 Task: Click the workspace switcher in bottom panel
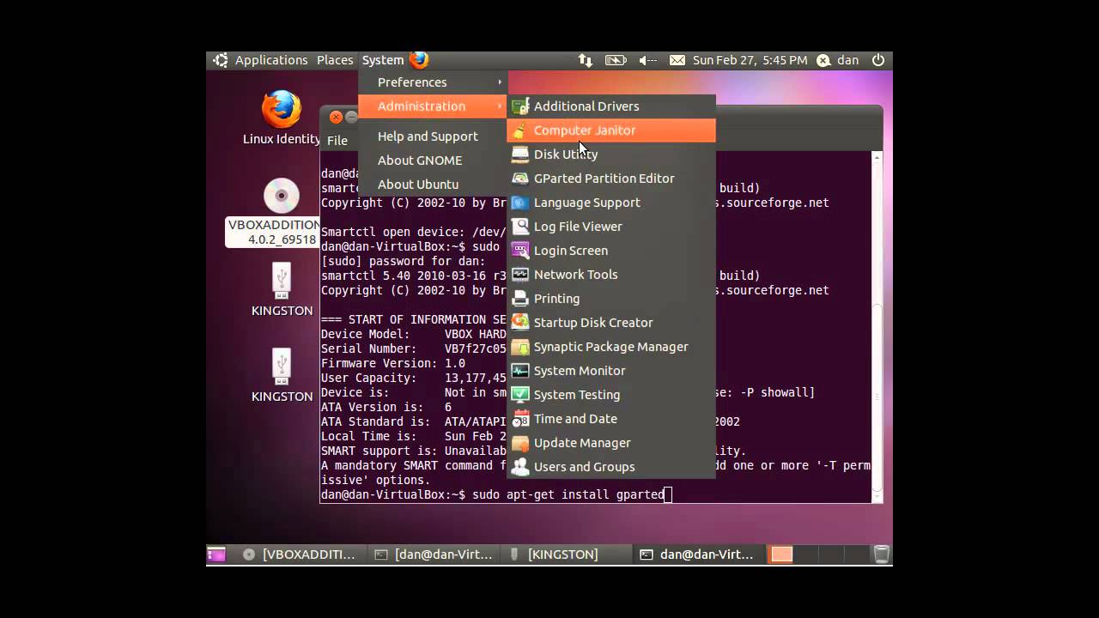[x=781, y=554]
